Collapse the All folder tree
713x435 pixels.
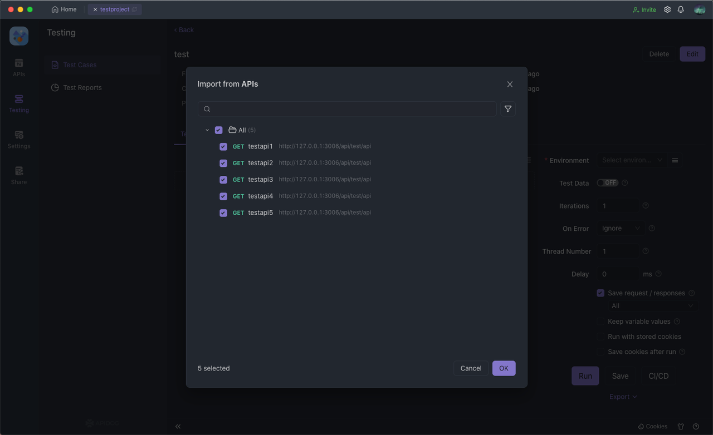point(207,130)
